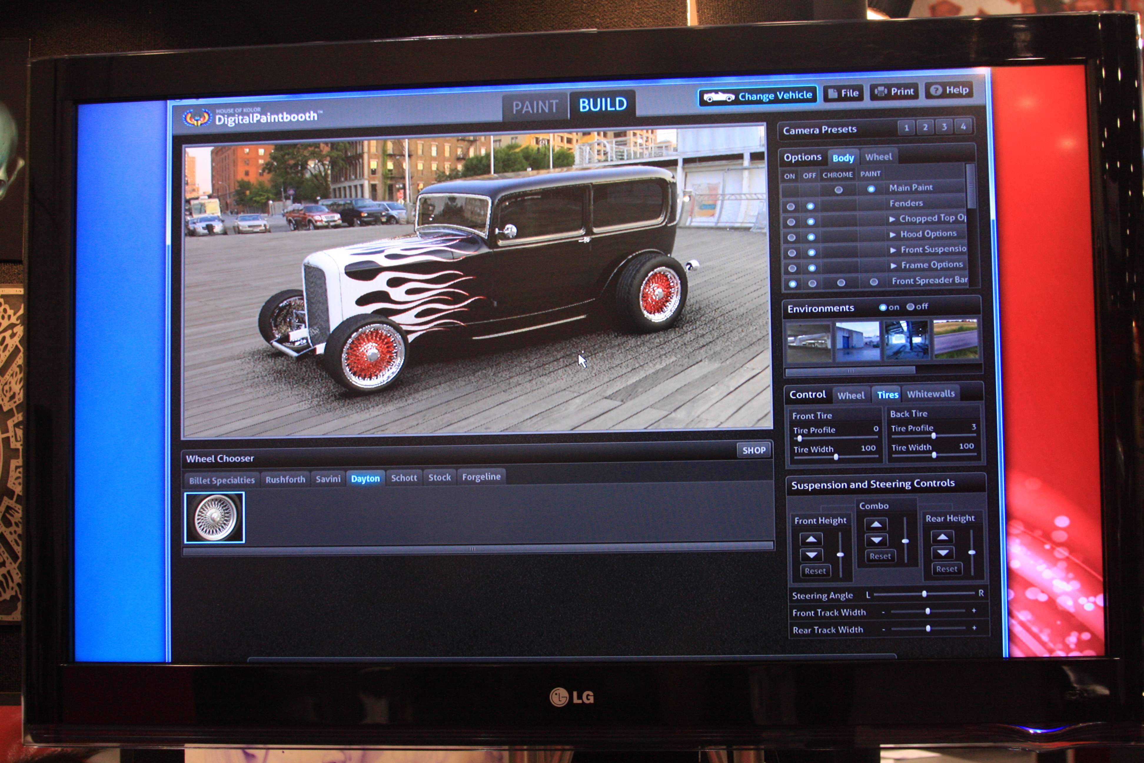Select the Schott wheel brand
1144x763 pixels.
[x=404, y=478]
